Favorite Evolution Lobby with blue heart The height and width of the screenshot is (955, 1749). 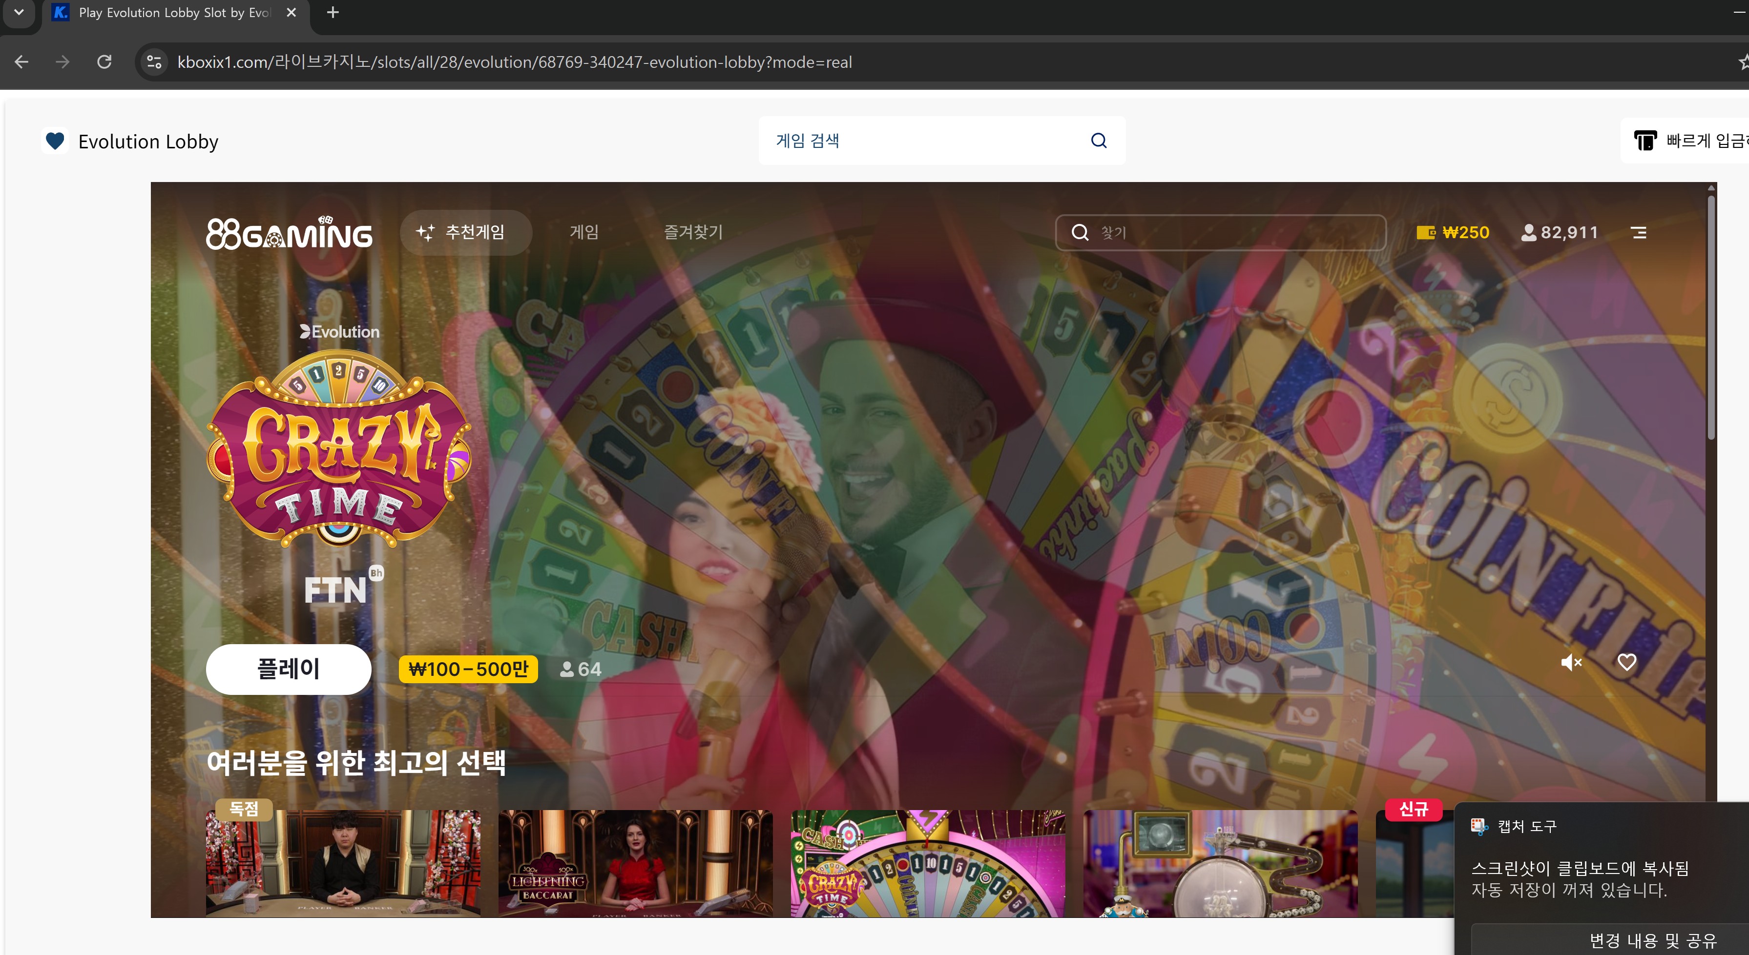click(54, 141)
